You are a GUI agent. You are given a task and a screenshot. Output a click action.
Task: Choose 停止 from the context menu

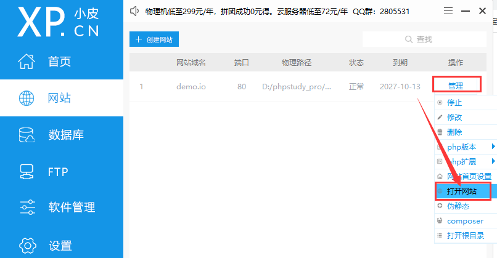click(x=454, y=103)
